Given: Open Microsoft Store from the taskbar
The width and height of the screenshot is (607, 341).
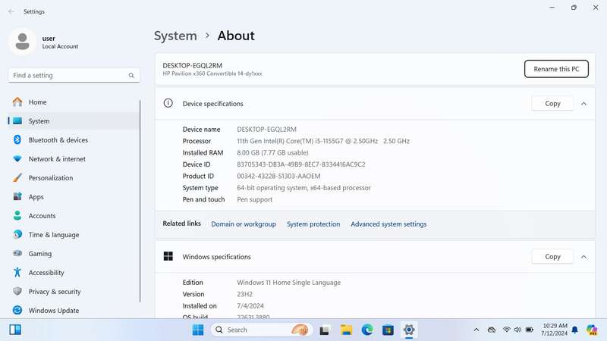Looking at the screenshot, I should [388, 330].
